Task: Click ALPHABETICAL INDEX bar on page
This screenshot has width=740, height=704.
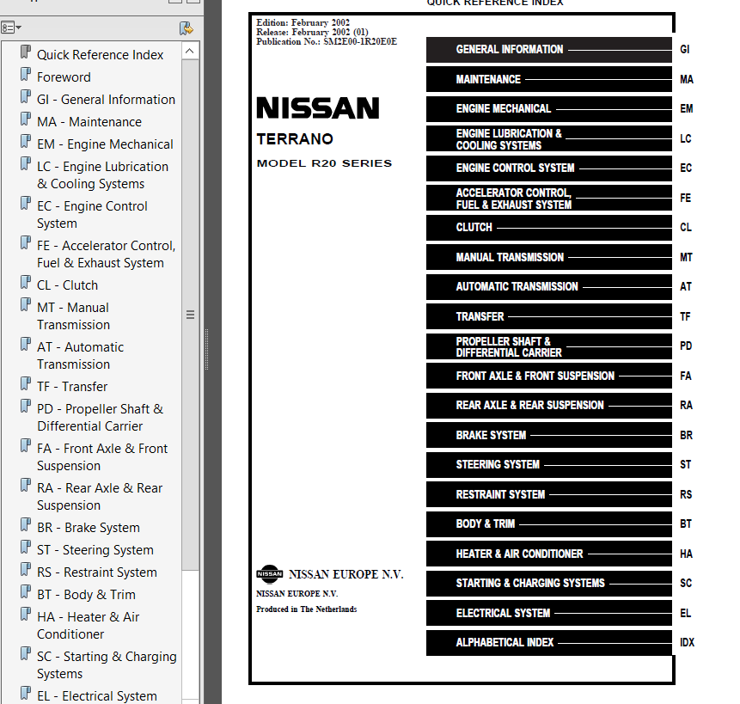Action: click(549, 643)
